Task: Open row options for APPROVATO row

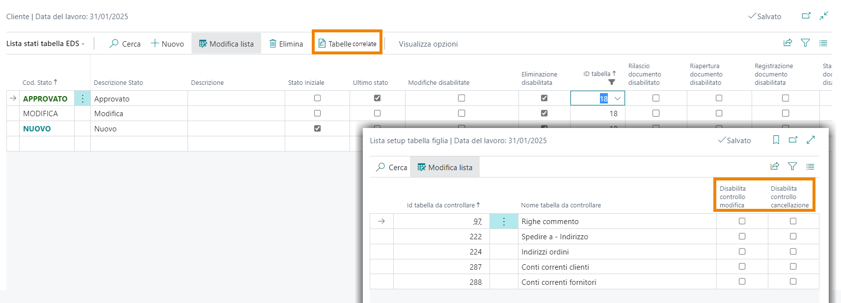Action: (x=82, y=99)
